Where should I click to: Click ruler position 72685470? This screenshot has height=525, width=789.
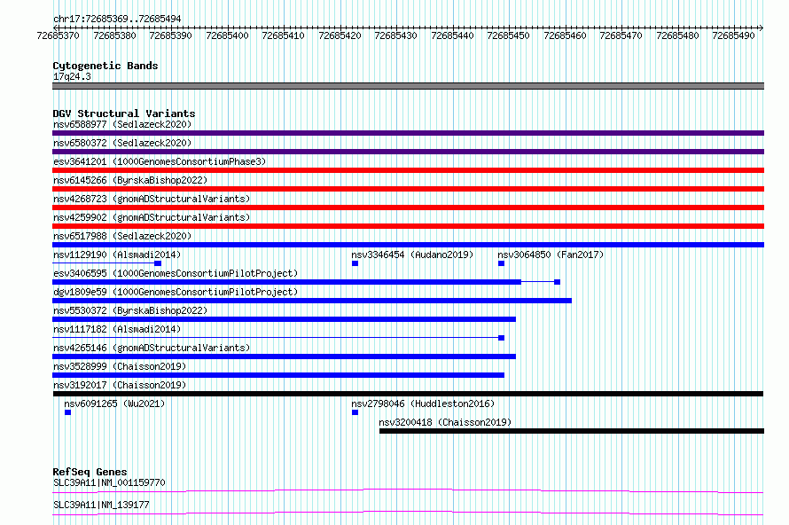point(621,35)
